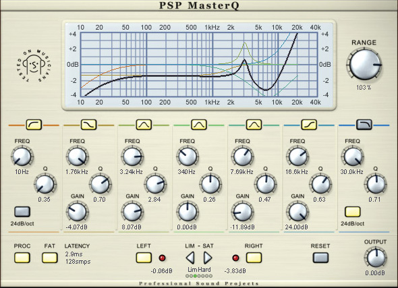Click the PSP MasterQ title
This screenshot has width=398, height=288.
pyautogui.click(x=199, y=5)
